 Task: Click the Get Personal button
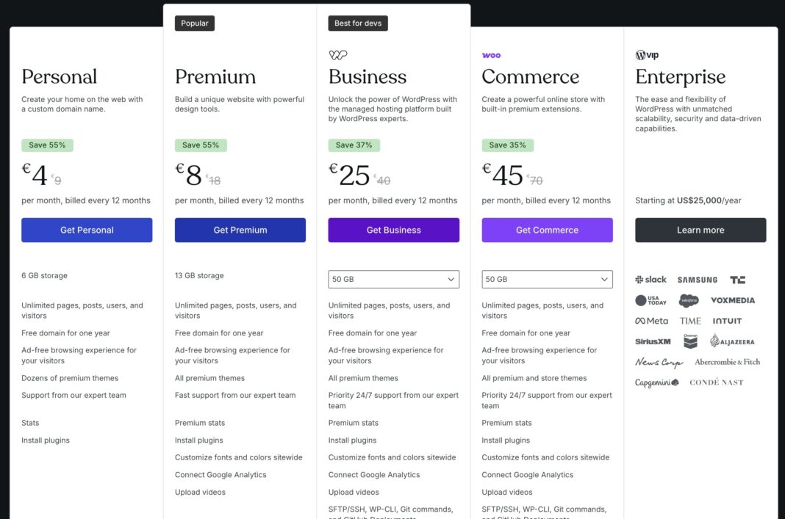(87, 230)
